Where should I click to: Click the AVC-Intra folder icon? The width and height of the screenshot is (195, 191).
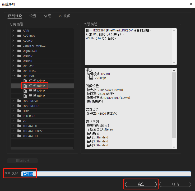(19, 36)
